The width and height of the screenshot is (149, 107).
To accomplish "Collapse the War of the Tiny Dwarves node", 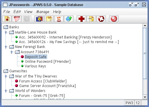I will tap(6, 76).
